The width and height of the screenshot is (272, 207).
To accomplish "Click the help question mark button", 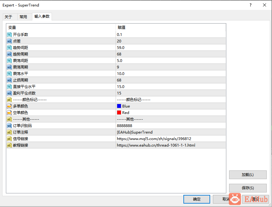I will pyautogui.click(x=251, y=5).
